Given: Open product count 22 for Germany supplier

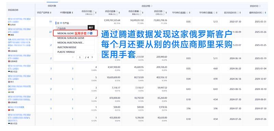Looking at the screenshot, I should [50, 32].
